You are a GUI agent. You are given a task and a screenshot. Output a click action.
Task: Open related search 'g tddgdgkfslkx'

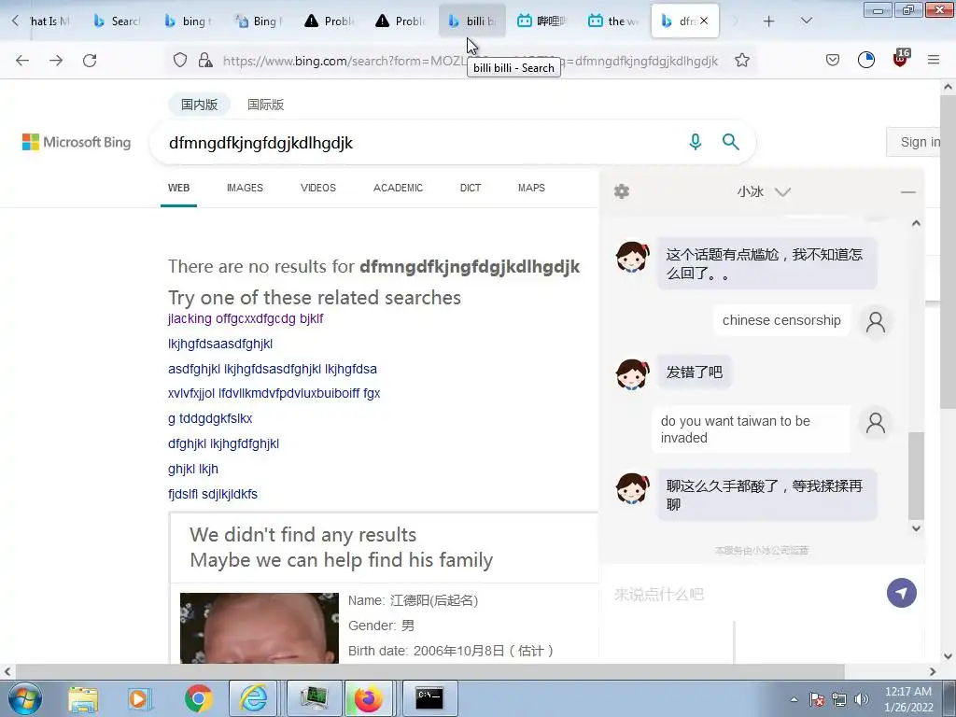210,418
